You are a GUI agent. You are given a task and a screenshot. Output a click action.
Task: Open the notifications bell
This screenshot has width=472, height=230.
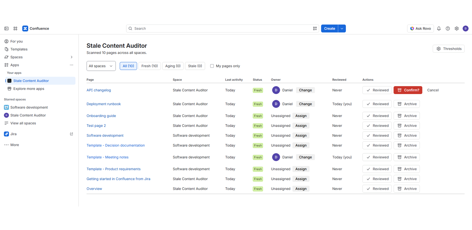[x=439, y=29]
